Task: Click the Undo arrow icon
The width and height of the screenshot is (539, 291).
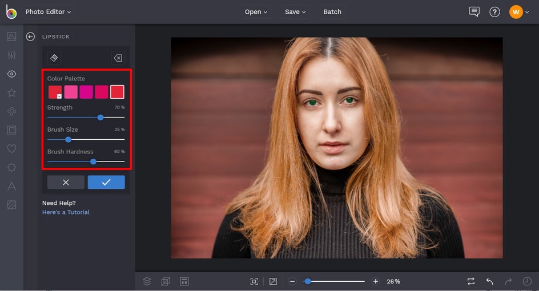Action: coord(489,281)
